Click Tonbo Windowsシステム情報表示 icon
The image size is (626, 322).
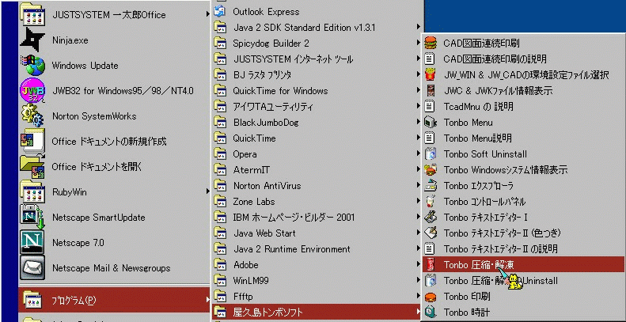point(431,169)
